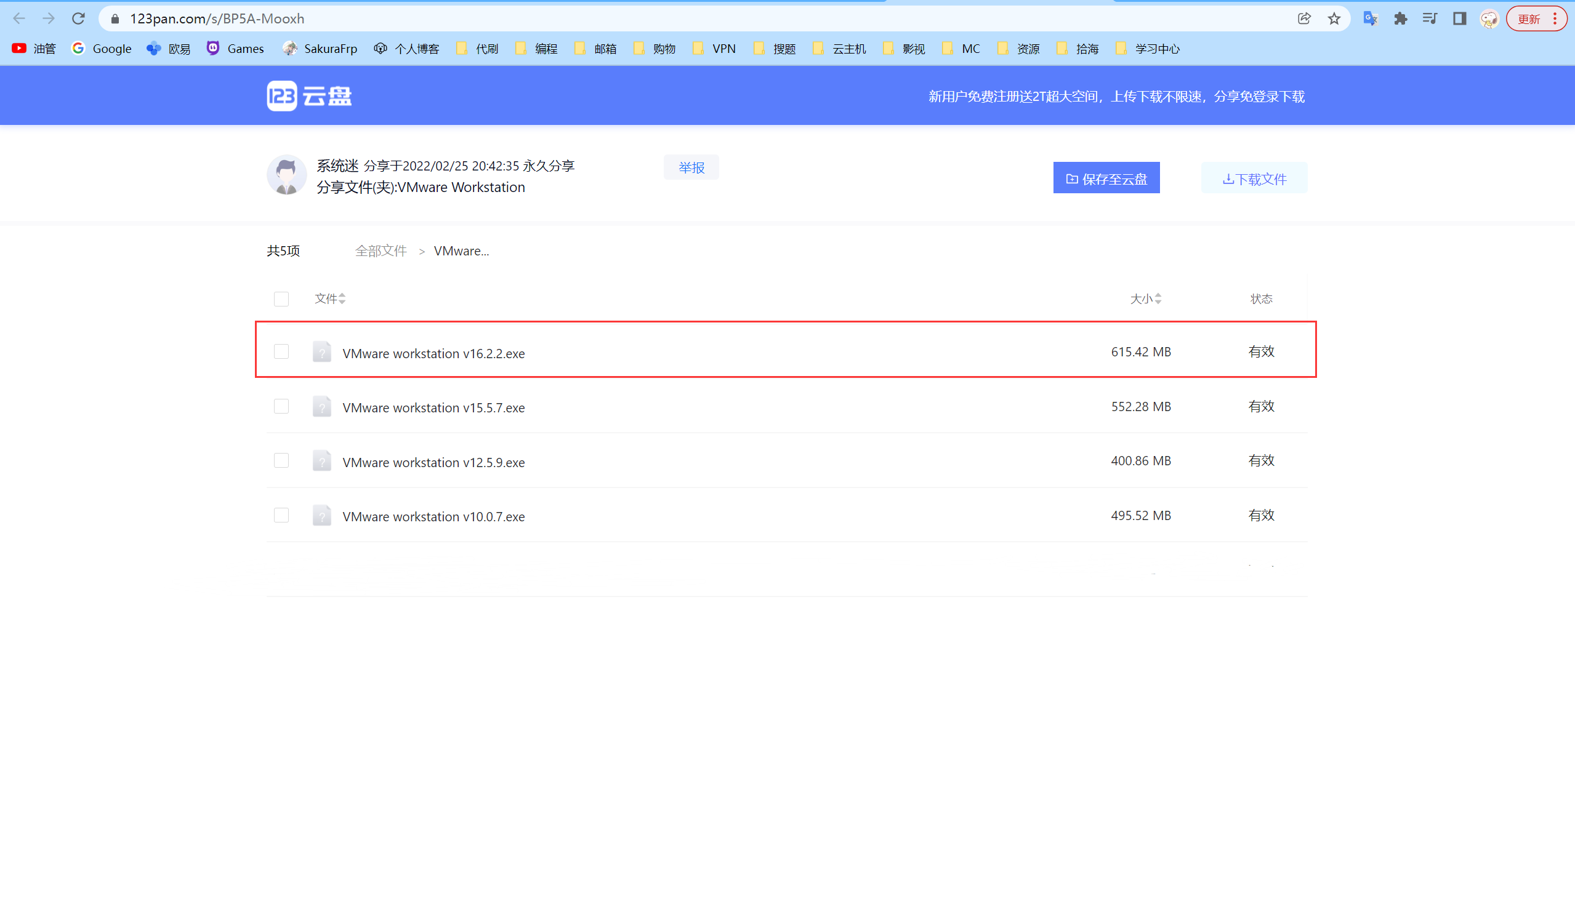Image resolution: width=1575 pixels, height=909 pixels.
Task: Open the 云主机 bookmark folder
Action: tap(839, 49)
